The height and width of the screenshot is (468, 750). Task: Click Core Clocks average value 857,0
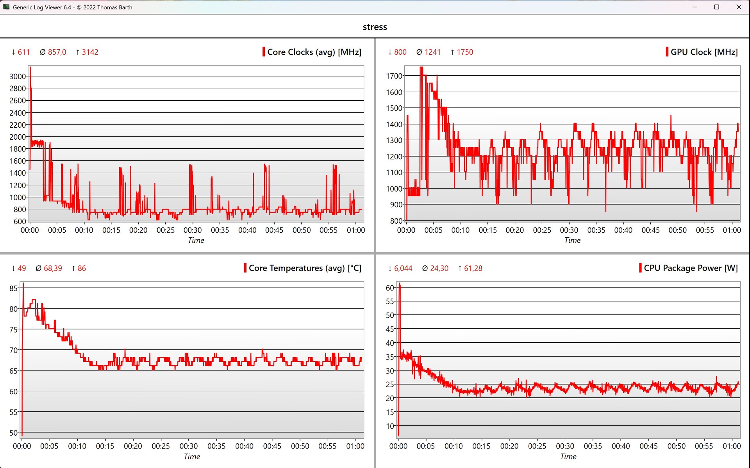tap(57, 52)
